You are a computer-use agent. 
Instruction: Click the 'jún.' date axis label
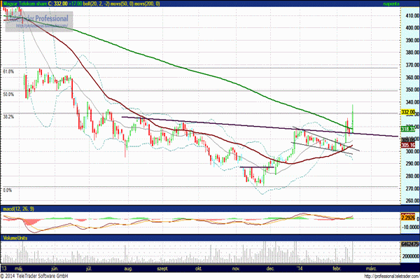(x=55, y=269)
